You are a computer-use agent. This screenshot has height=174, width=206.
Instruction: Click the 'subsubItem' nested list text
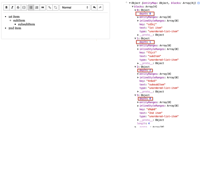pyautogui.click(x=27, y=24)
